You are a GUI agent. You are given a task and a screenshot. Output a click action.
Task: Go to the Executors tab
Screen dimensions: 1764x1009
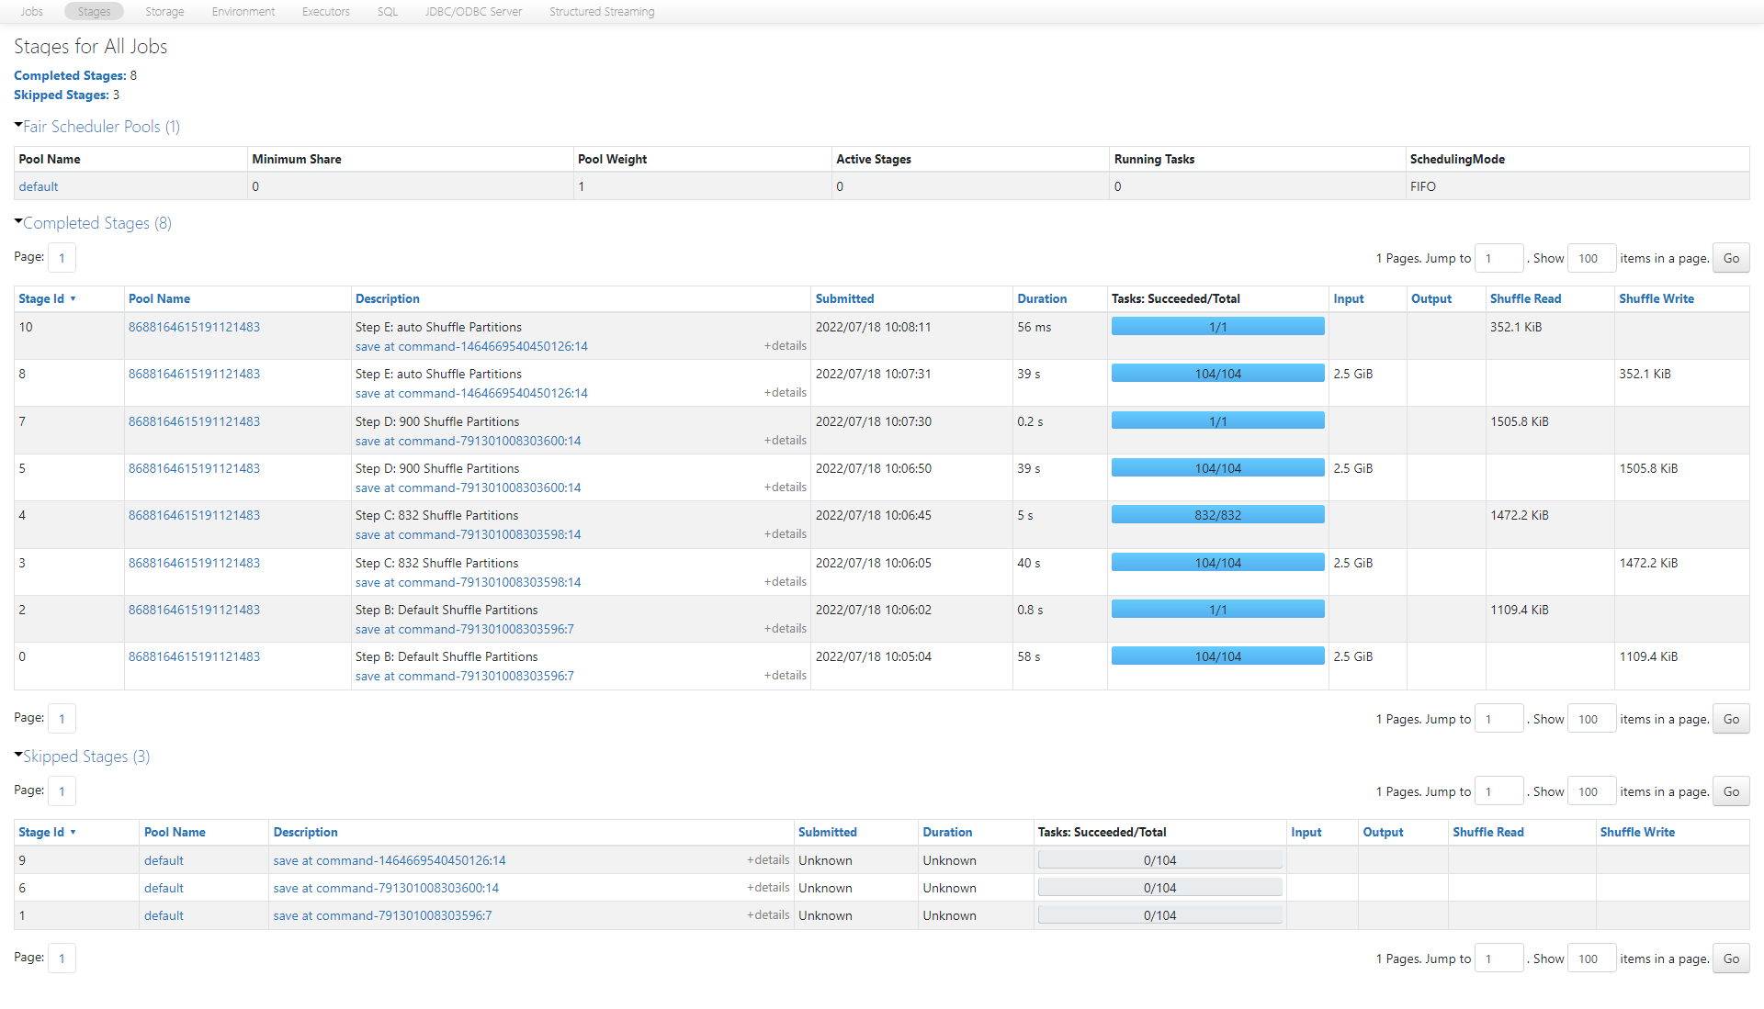pos(326,12)
